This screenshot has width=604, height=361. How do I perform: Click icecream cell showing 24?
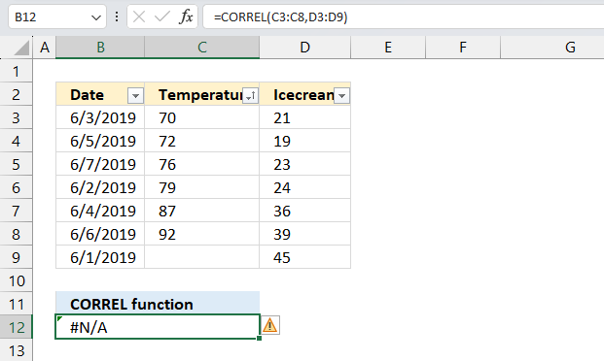tap(305, 187)
